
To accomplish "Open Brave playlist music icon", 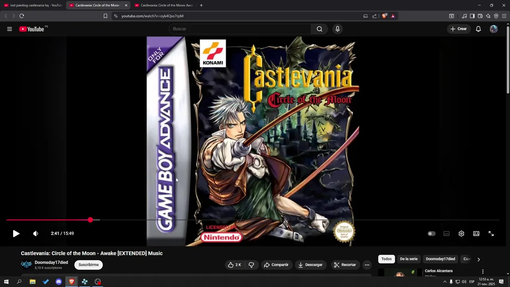I will 464,16.
